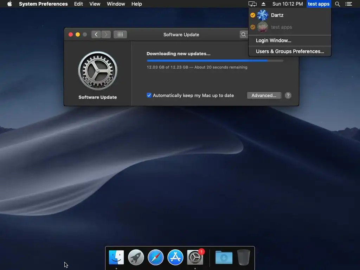Open Finder from the Dock
The image size is (360, 270).
coord(116,257)
